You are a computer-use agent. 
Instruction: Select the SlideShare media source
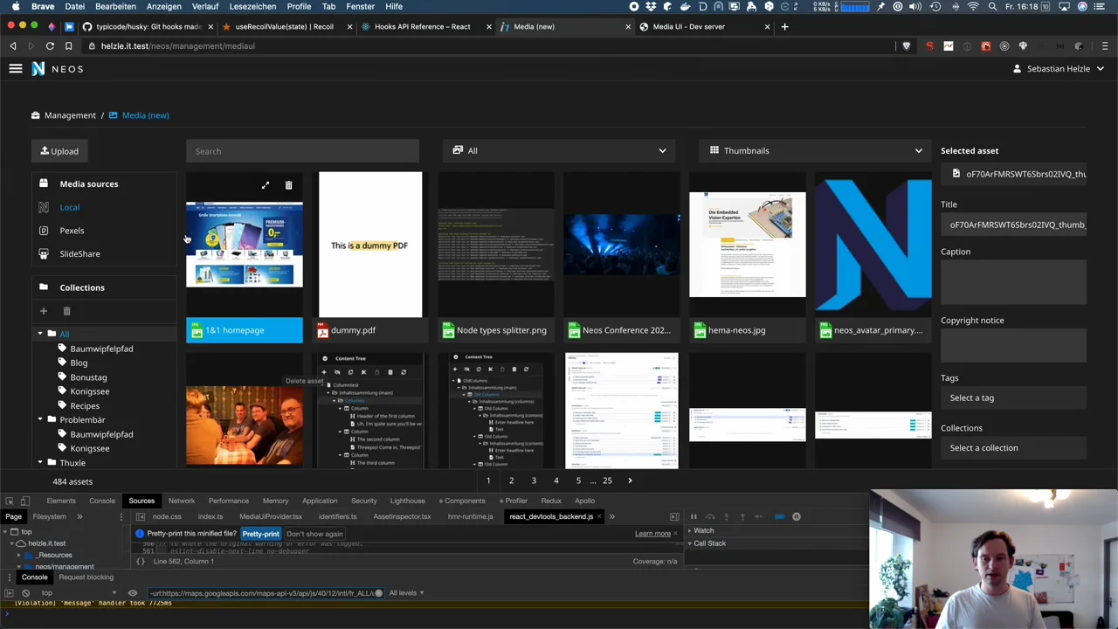[79, 253]
